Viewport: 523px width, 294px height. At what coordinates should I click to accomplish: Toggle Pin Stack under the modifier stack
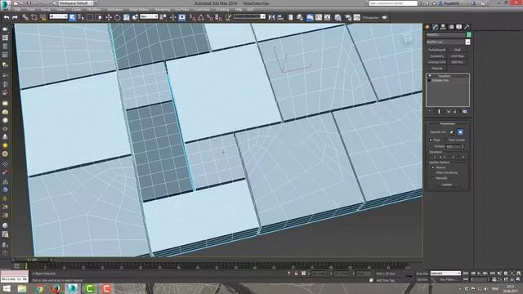click(x=430, y=111)
